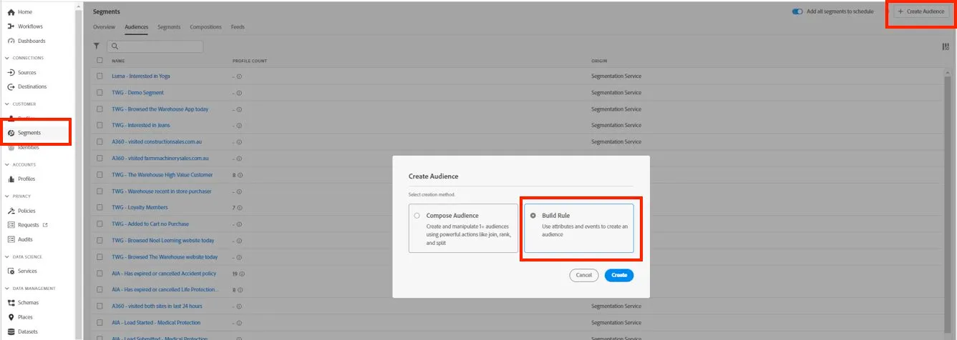
Task: Select the Build Rule radio option
Action: (533, 215)
